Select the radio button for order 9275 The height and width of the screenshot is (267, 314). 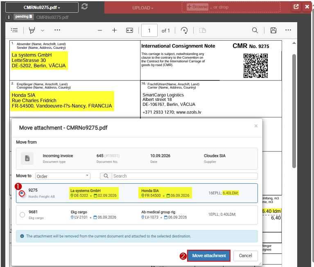[22, 193]
